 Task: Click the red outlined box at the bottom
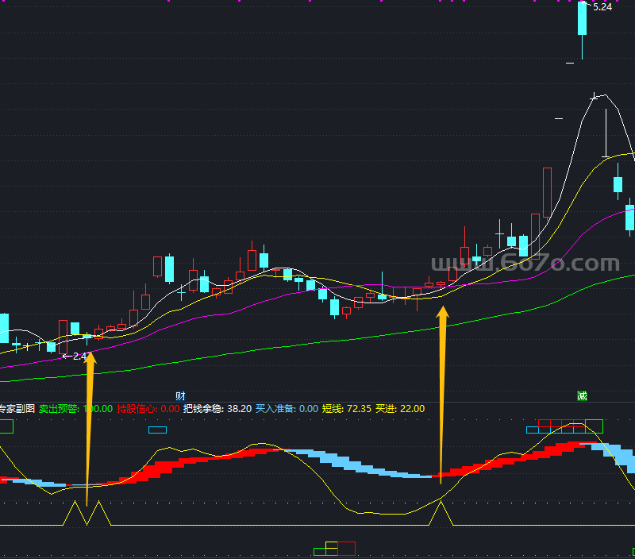tap(346, 548)
